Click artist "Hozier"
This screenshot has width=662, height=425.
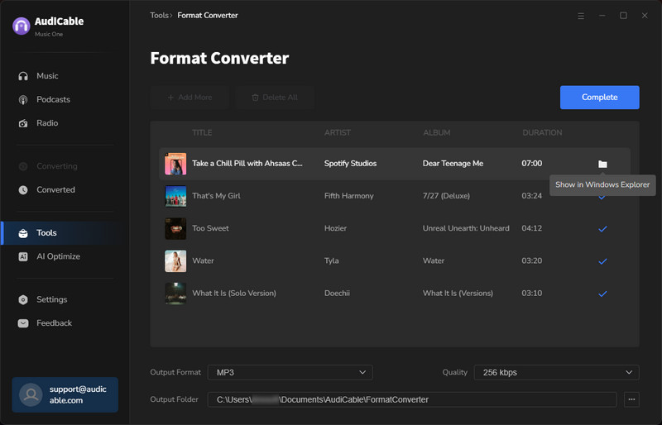(x=335, y=228)
